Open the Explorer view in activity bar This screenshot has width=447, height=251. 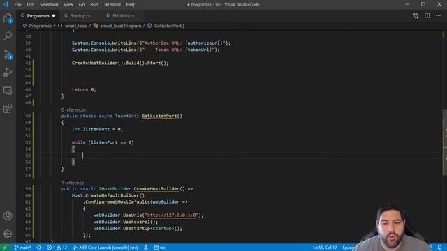tap(8, 18)
